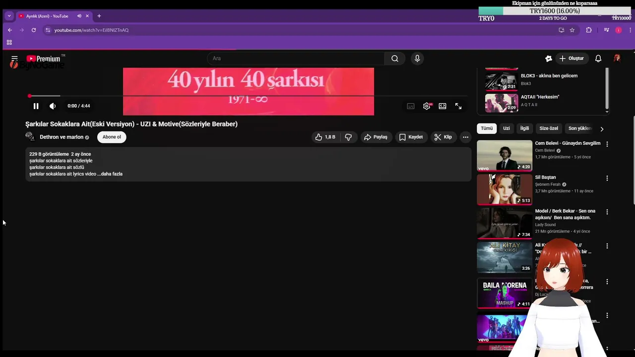This screenshot has height=357, width=635.
Task: Reload the page
Action: coord(34,30)
